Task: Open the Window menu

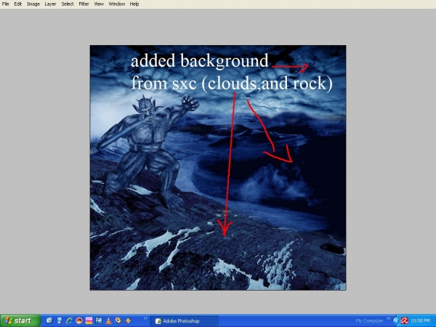Action: pos(116,4)
